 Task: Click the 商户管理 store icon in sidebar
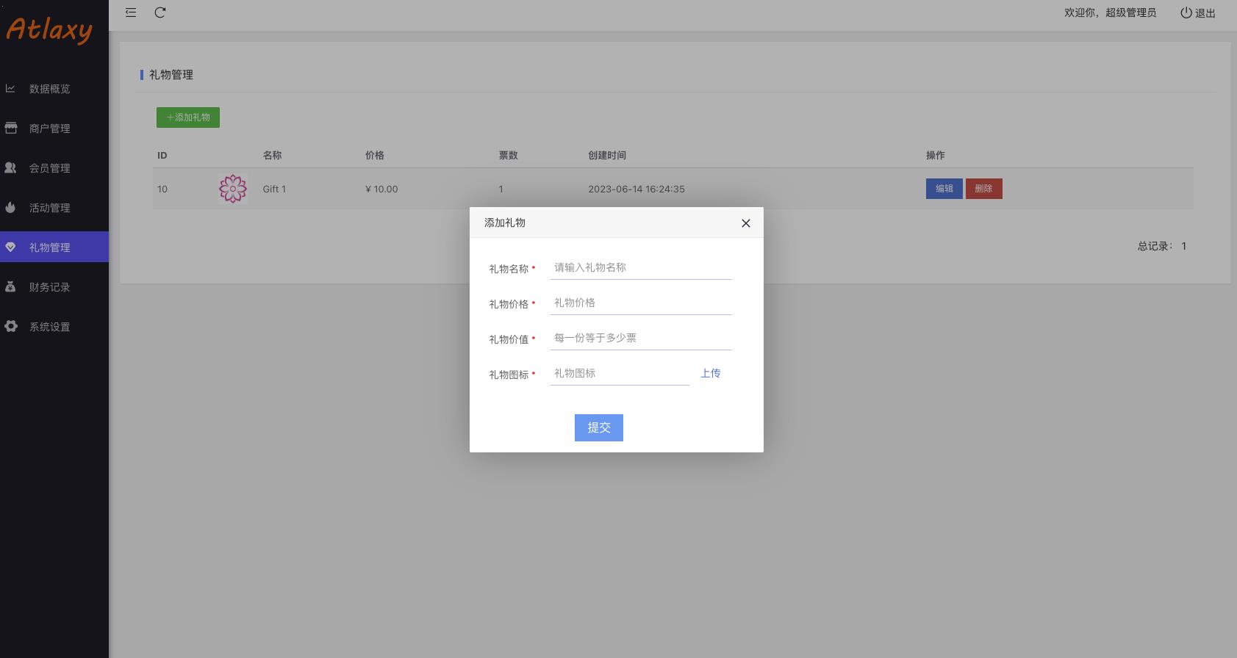tap(11, 129)
